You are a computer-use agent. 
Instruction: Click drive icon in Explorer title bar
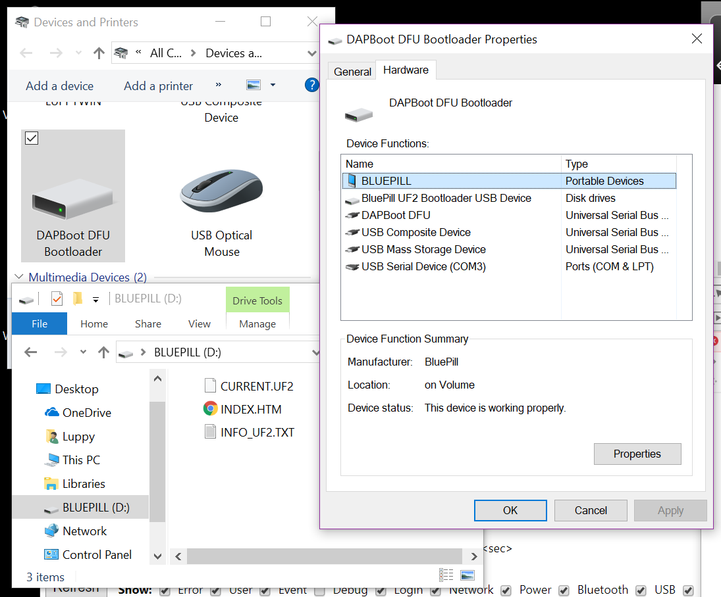[x=26, y=300]
